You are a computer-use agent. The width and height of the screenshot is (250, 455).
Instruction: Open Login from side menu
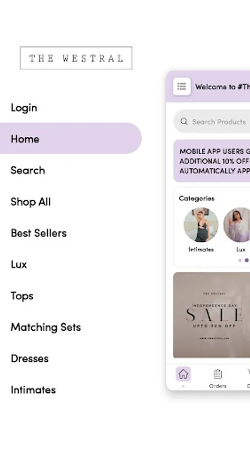pos(24,108)
